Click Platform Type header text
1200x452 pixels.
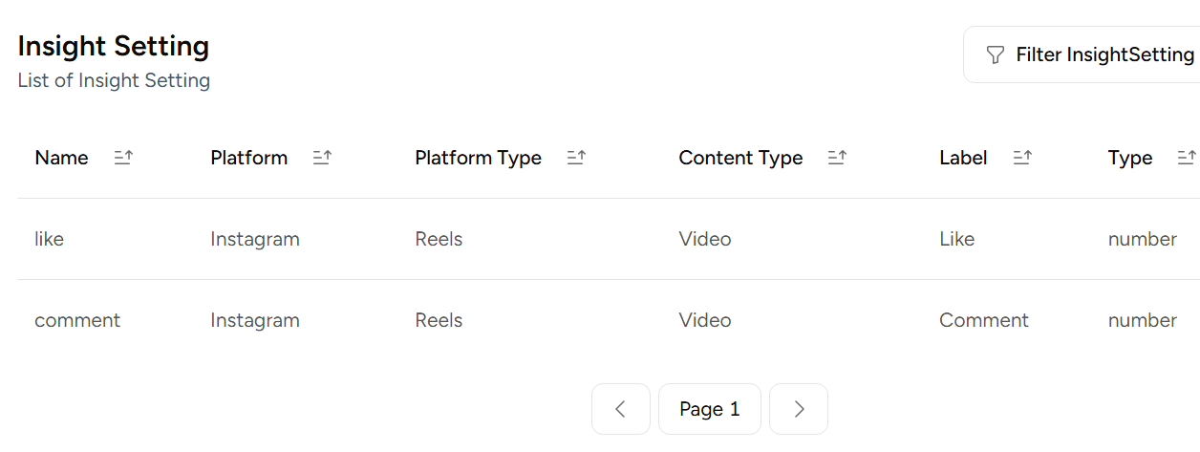478,158
